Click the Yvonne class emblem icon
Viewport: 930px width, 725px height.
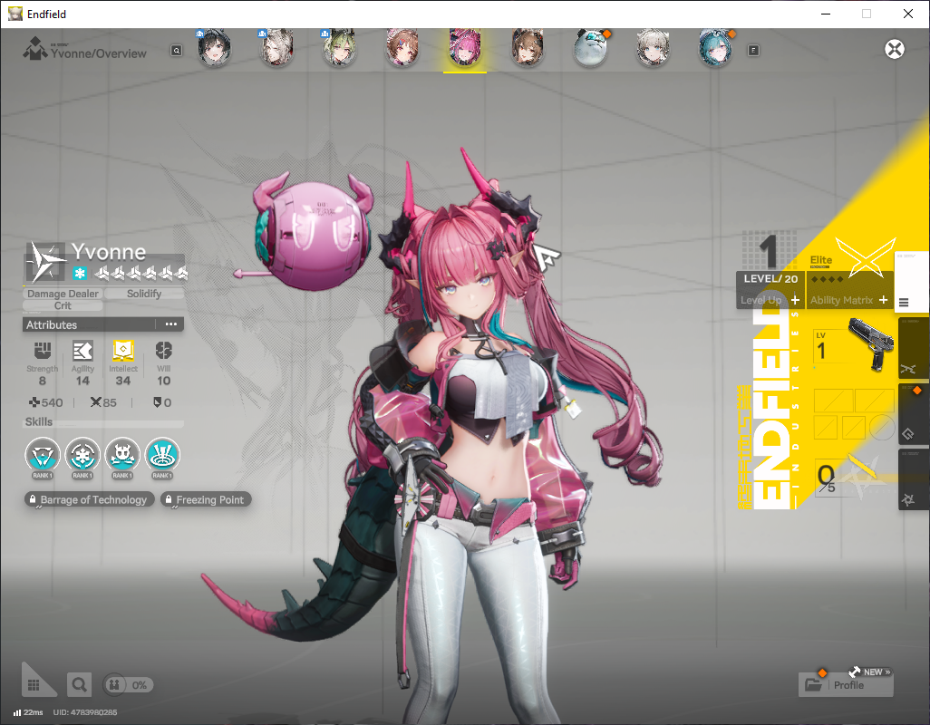coord(45,261)
